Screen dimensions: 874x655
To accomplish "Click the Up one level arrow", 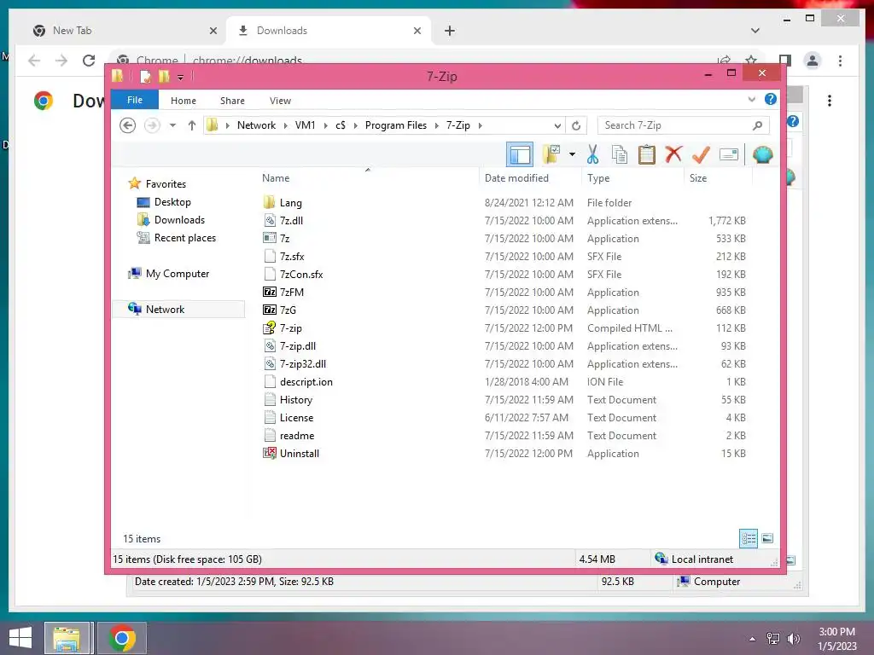I will point(192,125).
